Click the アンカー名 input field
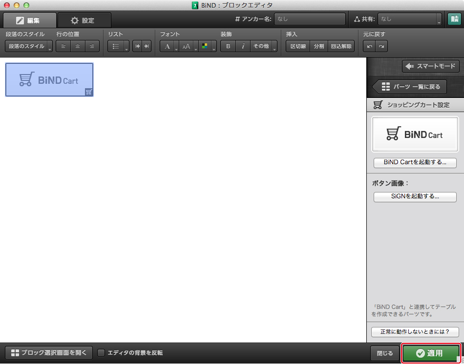 (310, 19)
